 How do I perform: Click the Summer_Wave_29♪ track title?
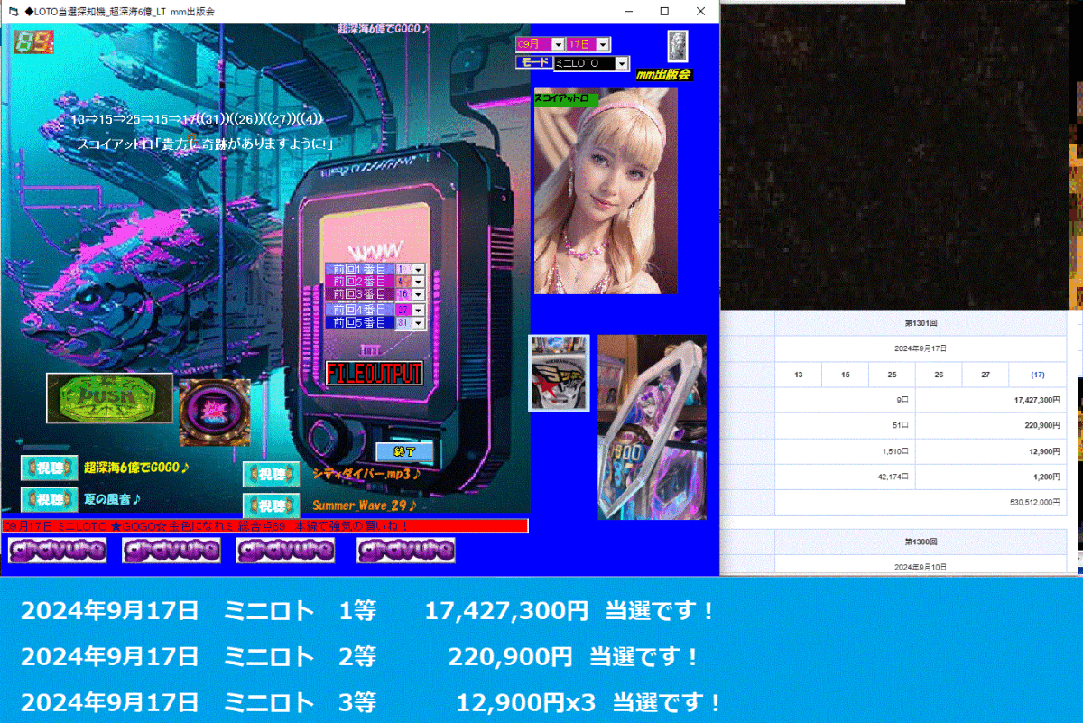(x=365, y=505)
